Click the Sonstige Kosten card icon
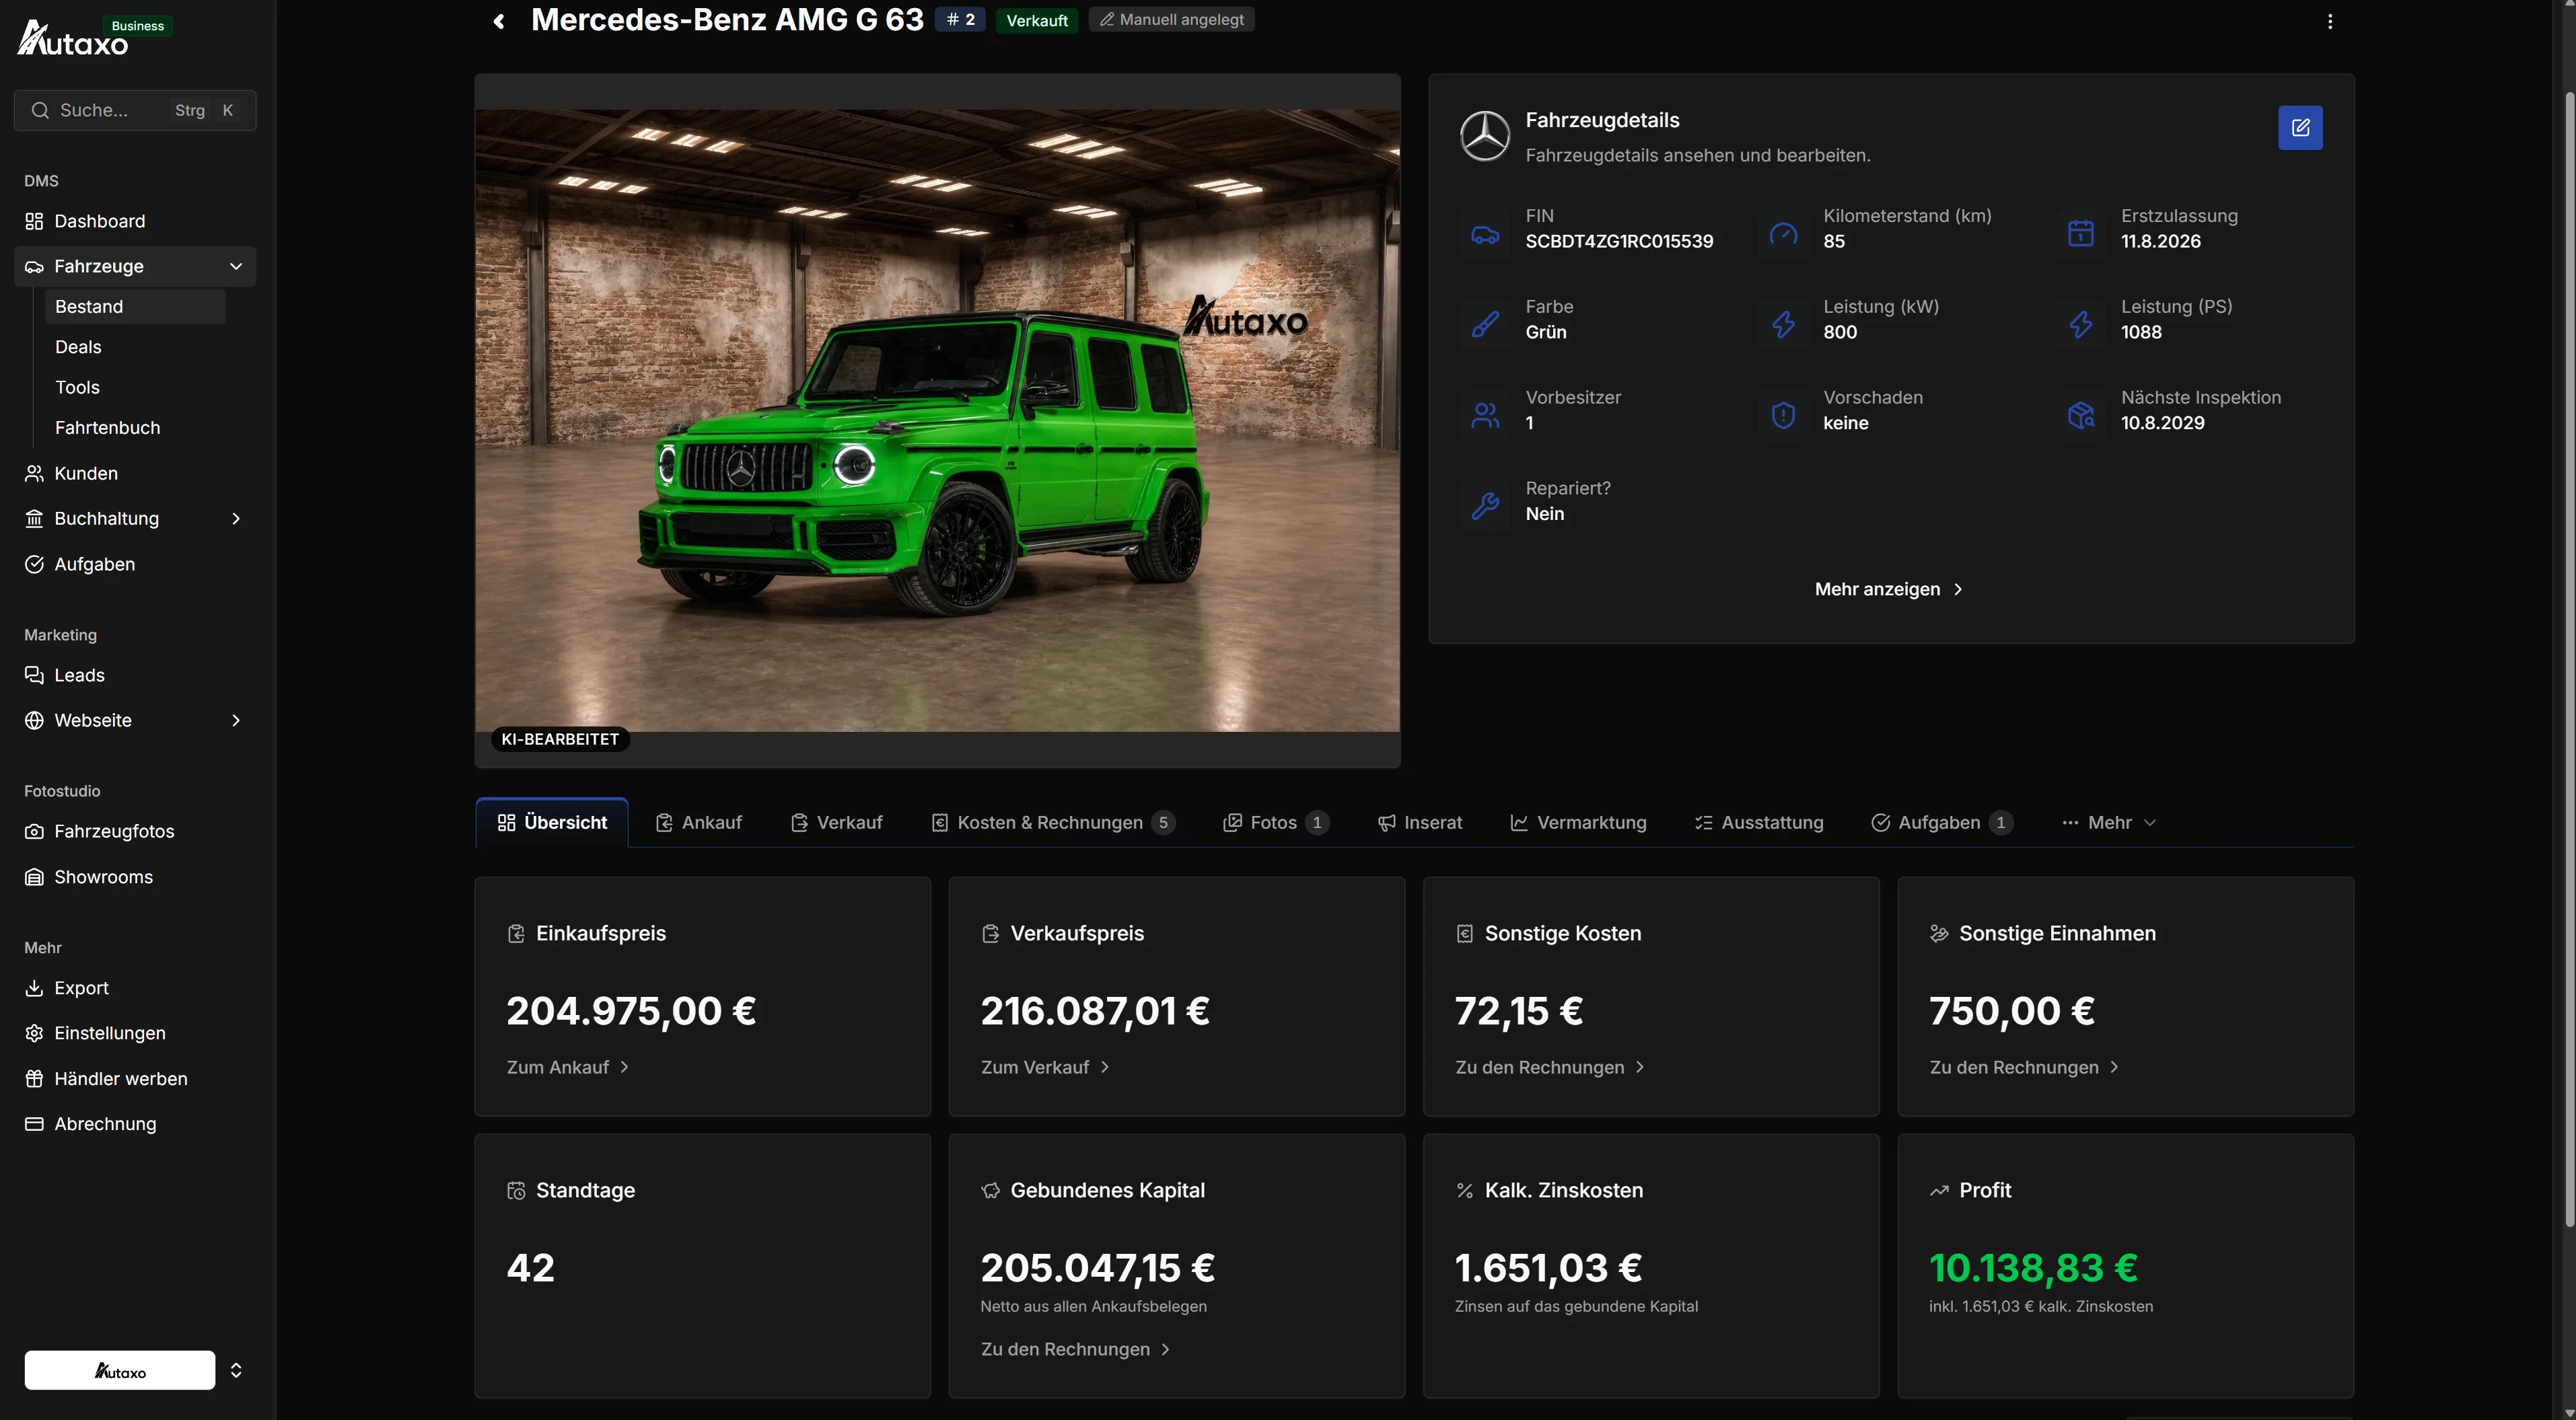 [1464, 934]
